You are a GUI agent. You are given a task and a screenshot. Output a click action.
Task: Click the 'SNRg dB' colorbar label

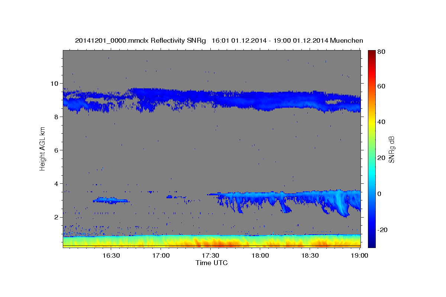391,149
